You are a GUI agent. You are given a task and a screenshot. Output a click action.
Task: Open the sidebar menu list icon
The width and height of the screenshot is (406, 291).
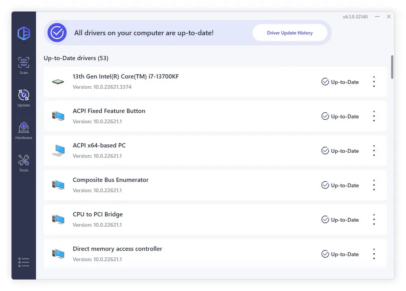click(23, 262)
